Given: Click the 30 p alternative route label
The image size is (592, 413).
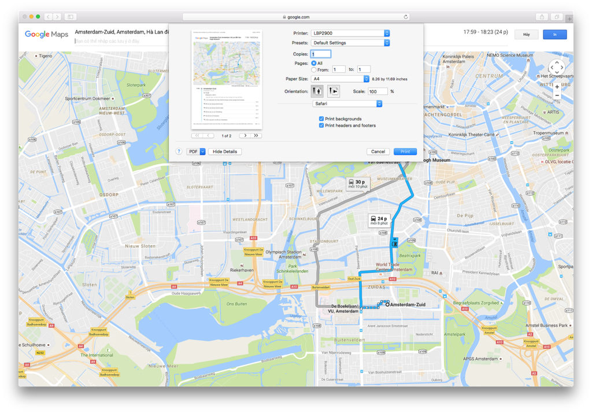Looking at the screenshot, I should click(x=357, y=183).
